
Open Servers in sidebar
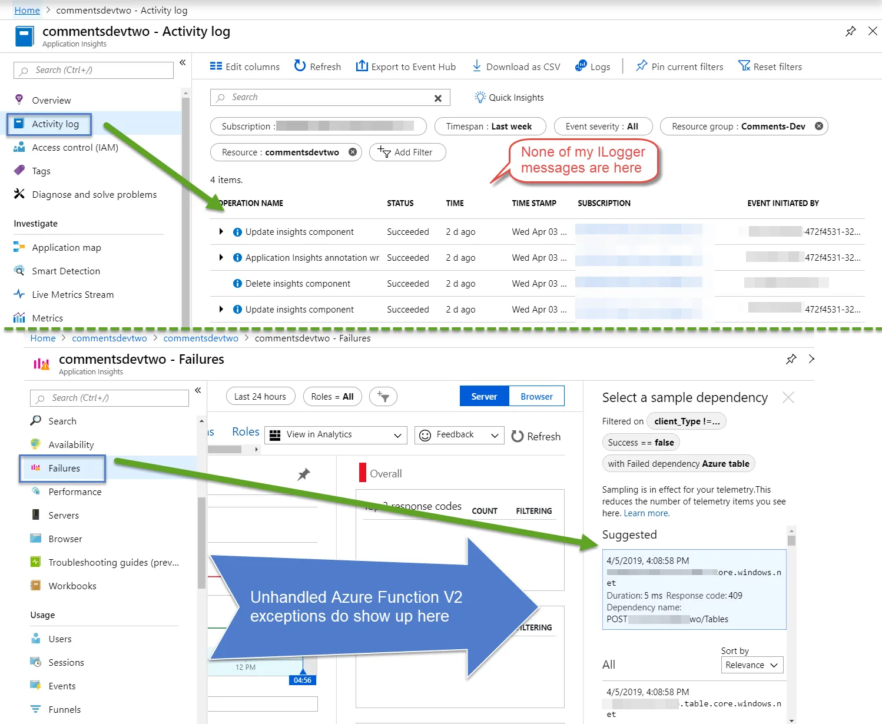pyautogui.click(x=64, y=515)
